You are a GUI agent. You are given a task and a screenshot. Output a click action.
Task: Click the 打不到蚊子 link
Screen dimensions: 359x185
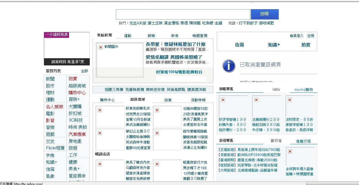pyautogui.click(x=248, y=23)
